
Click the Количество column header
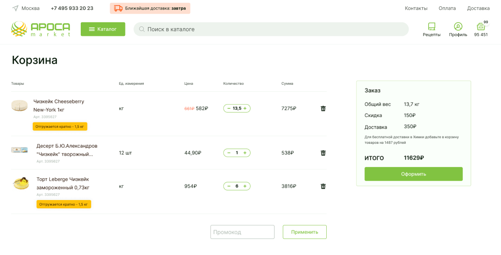coord(234,83)
